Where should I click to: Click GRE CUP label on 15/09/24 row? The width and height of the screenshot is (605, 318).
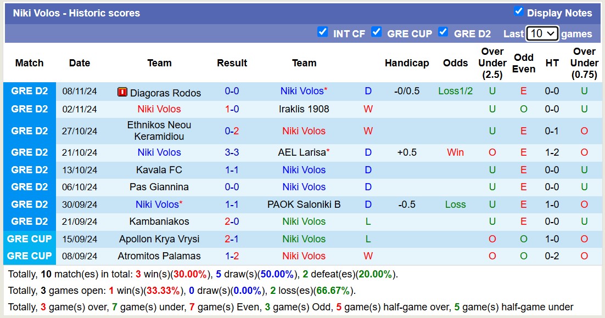[x=30, y=239]
